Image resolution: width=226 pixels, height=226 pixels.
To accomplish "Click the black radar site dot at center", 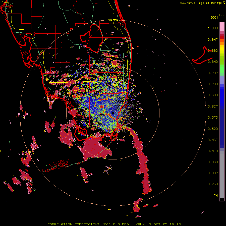I will (113, 113).
